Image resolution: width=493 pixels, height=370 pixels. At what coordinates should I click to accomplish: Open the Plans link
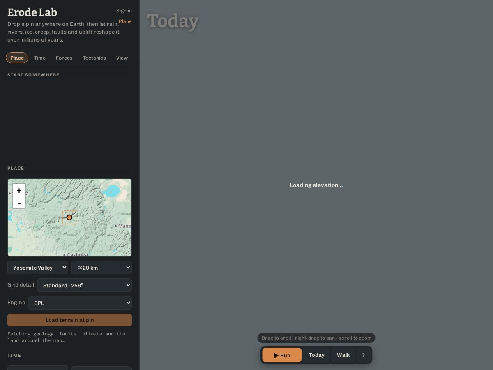125,21
